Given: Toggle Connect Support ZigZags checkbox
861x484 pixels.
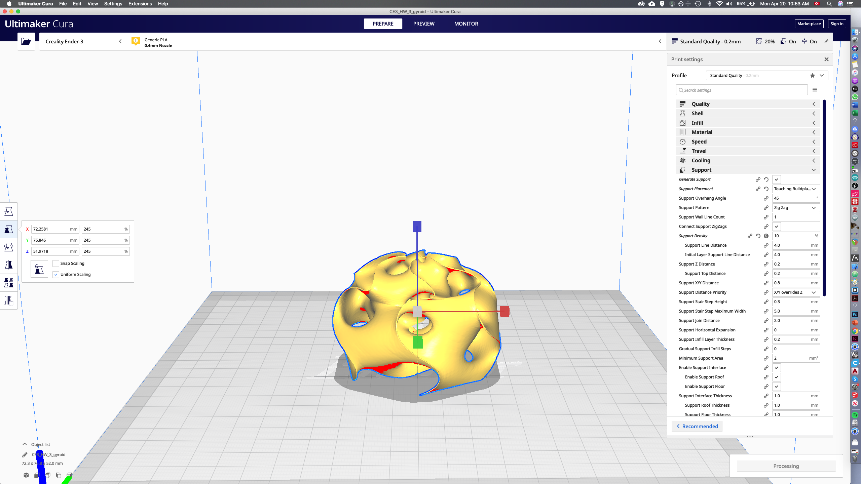Looking at the screenshot, I should pyautogui.click(x=777, y=227).
